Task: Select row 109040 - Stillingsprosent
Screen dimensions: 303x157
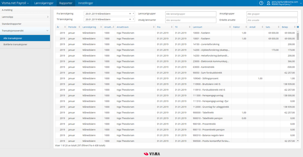Action: [x=176, y=78]
